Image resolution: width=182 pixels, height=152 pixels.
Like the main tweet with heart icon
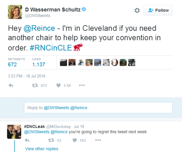59,85
